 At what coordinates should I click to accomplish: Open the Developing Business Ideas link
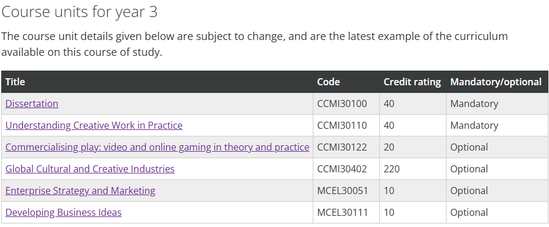64,212
